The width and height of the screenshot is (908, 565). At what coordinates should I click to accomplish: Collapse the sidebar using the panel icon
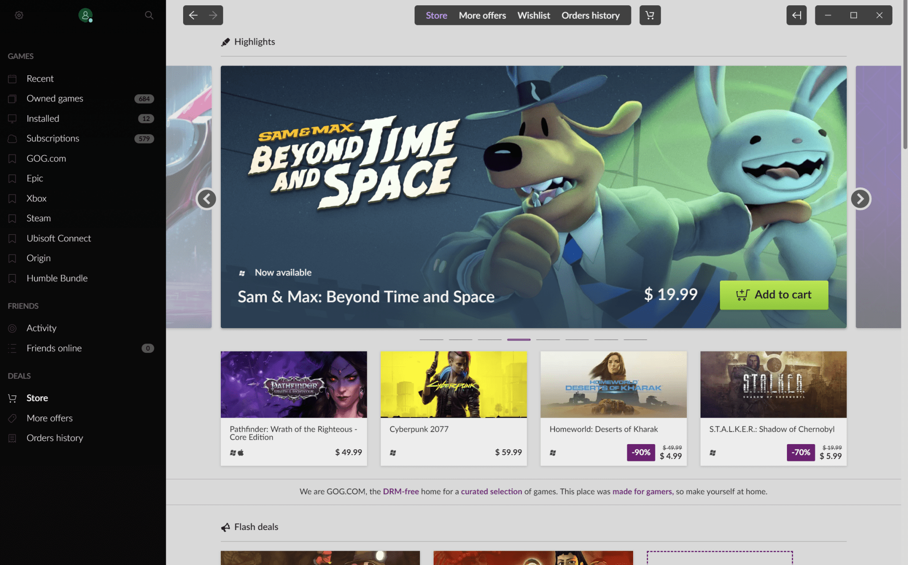796,15
